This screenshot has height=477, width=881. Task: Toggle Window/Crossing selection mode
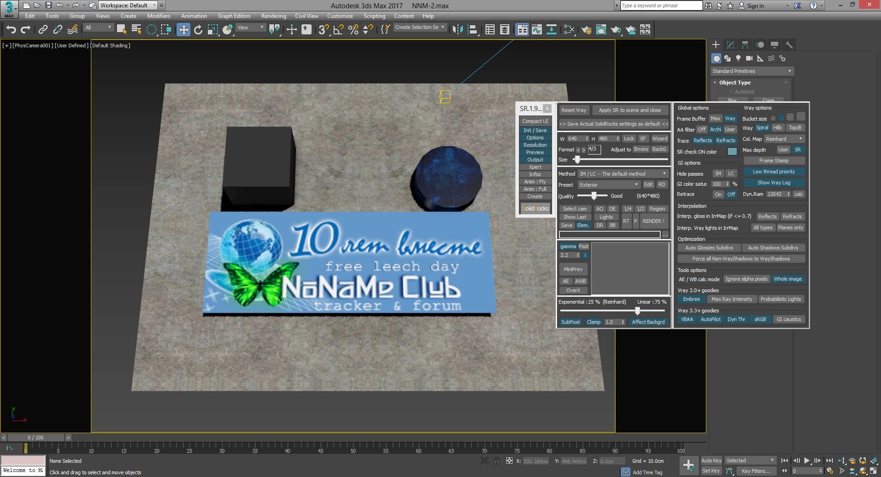click(166, 30)
